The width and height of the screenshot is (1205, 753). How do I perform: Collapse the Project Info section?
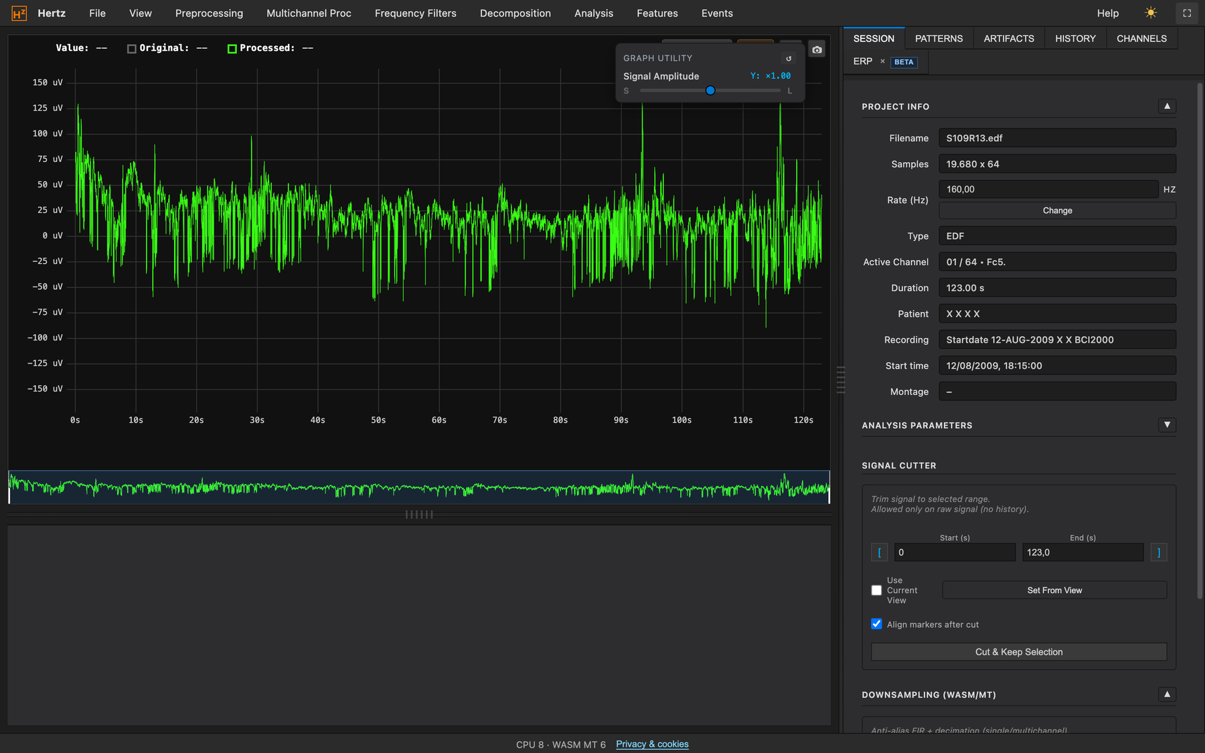1167,106
